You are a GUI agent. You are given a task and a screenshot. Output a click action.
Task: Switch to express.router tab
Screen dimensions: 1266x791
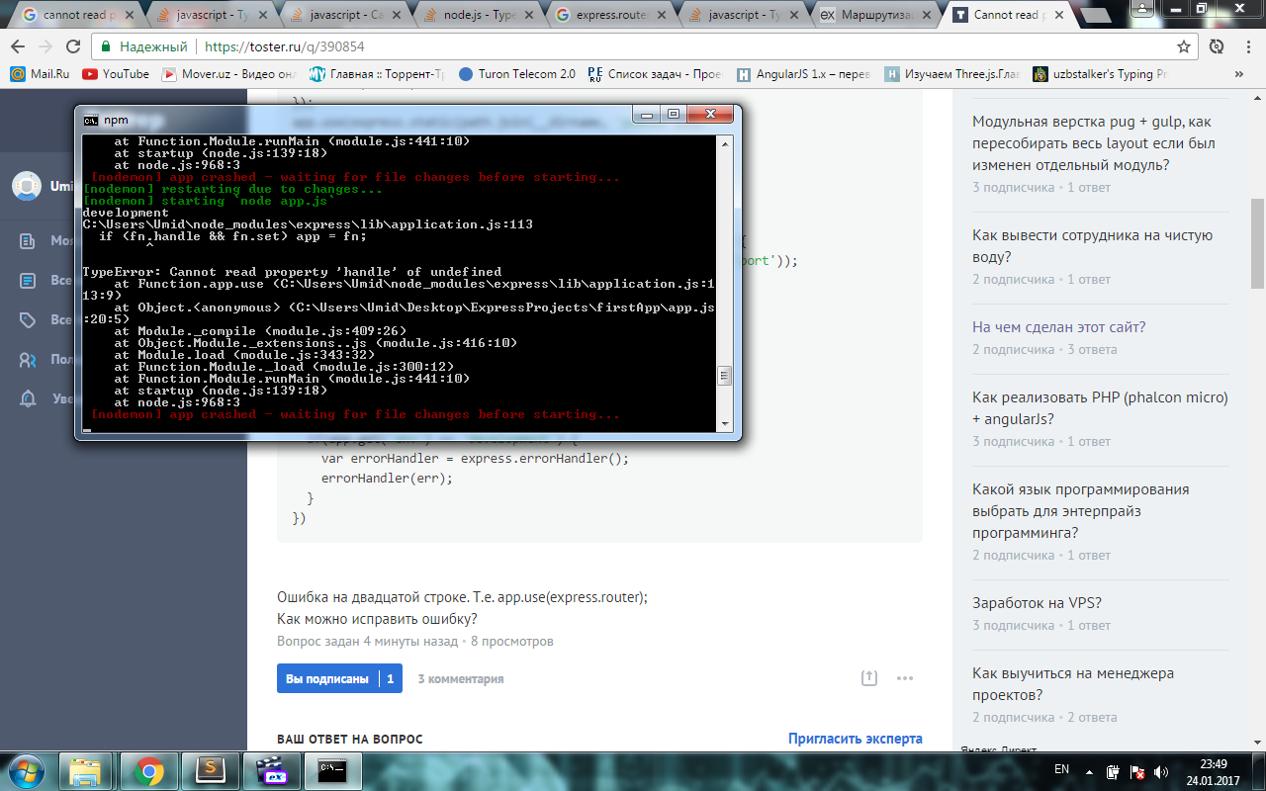tap(610, 15)
